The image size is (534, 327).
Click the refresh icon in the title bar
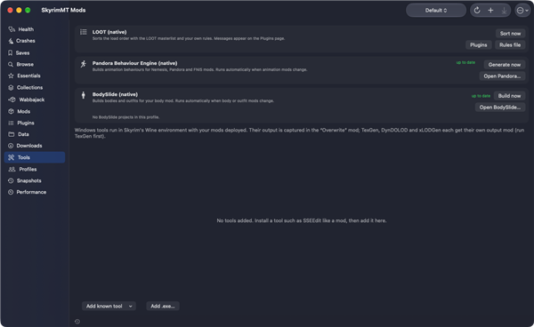(477, 10)
